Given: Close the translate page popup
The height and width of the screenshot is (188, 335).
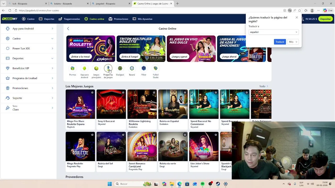Looking at the screenshot, I should [297, 17].
